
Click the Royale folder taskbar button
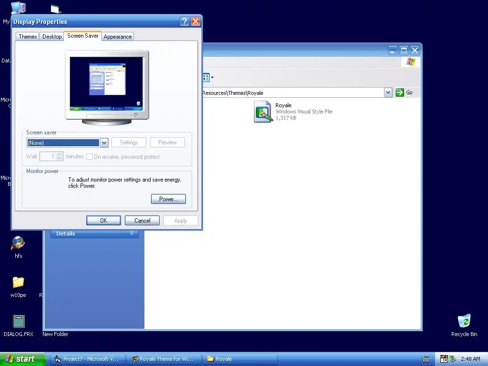pos(240,359)
